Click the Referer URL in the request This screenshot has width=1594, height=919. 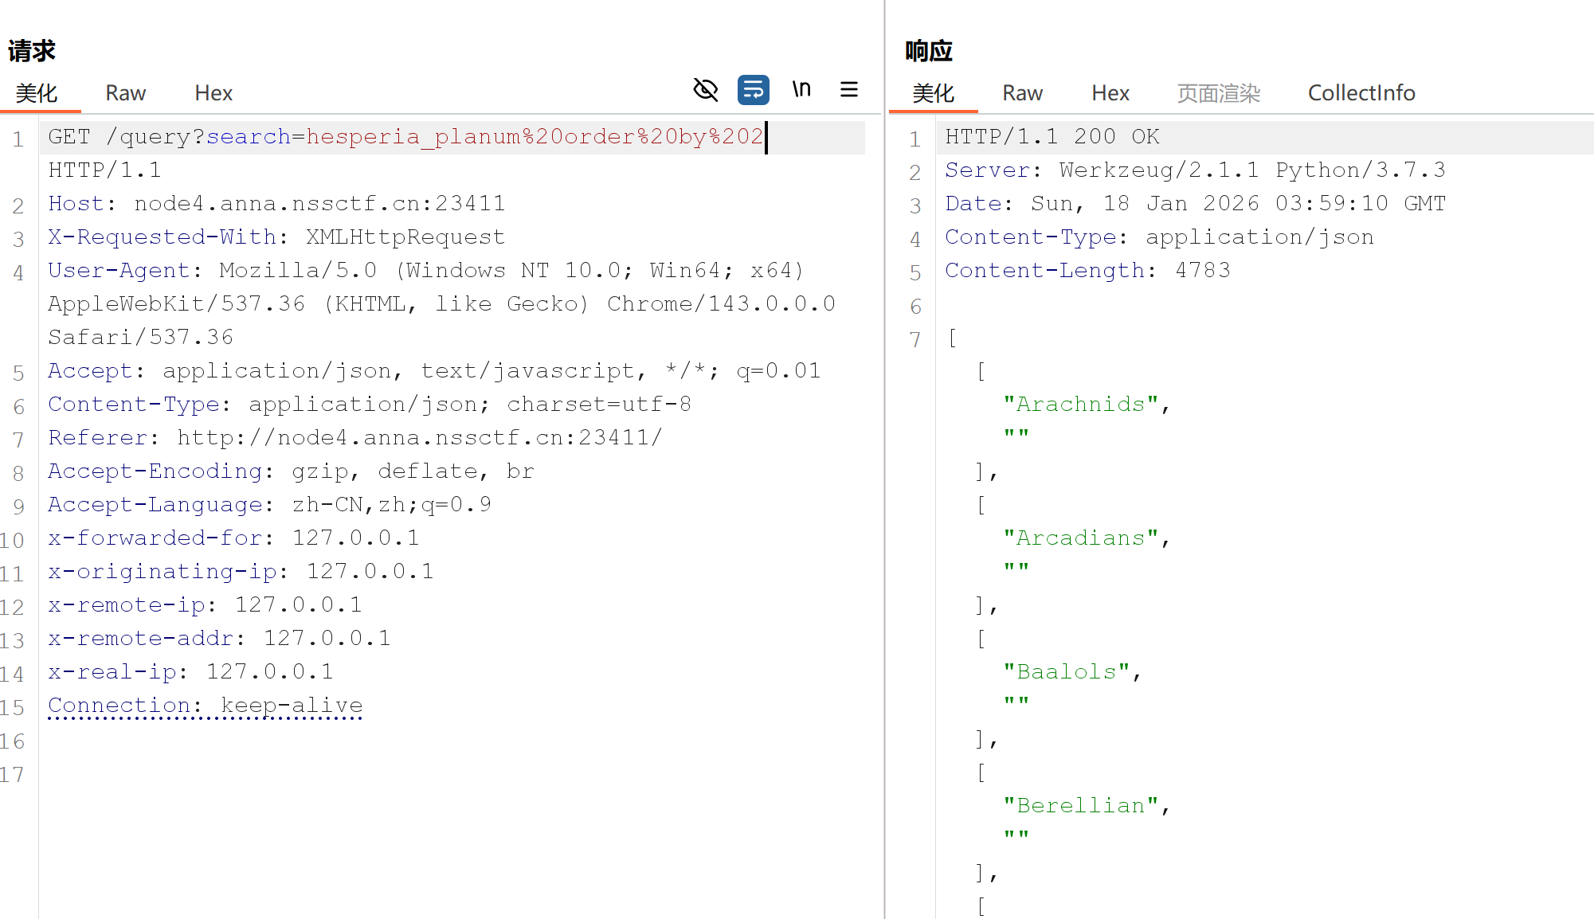[419, 438]
